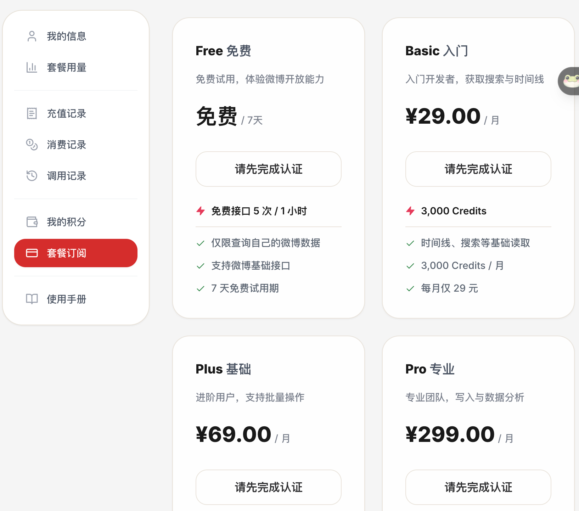Click the history clock icon for 调用记录
The image size is (579, 511).
pos(32,176)
